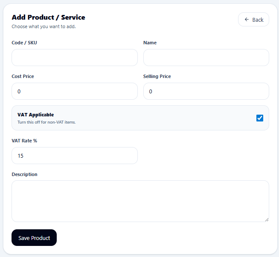Click into the Selling Price field
The width and height of the screenshot is (279, 257).
206,91
